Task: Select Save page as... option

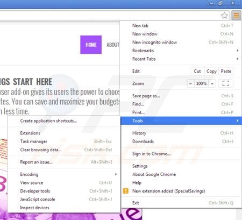Action: (181, 96)
